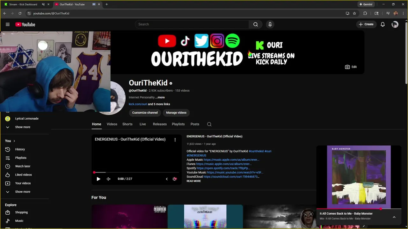Image resolution: width=408 pixels, height=229 pixels.
Task: Open the Spotify track link
Action: pyautogui.click(x=223, y=168)
